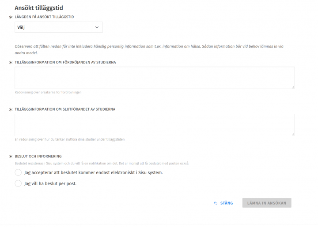Click the study completion plan text area

point(154,125)
